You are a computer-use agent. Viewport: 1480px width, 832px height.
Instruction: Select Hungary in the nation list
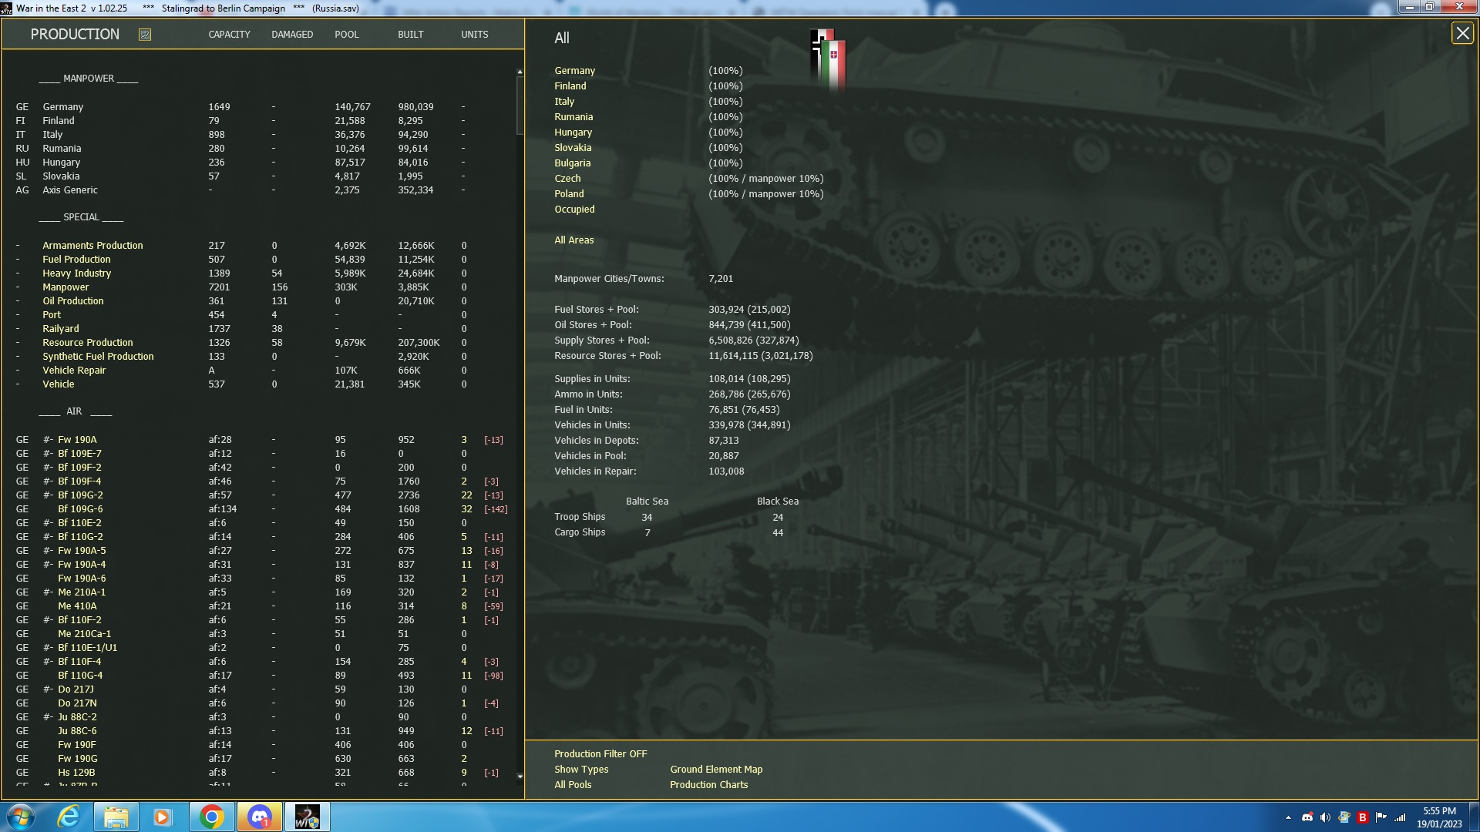[x=573, y=132]
